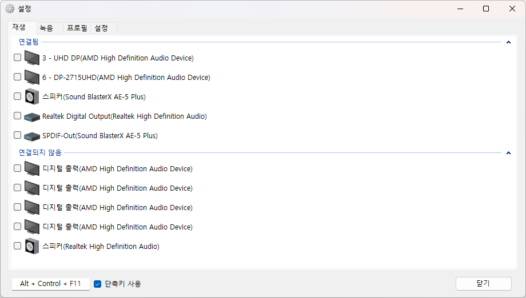Click the monitor icon for 6 - DP-2715UHD
The height and width of the screenshot is (298, 526).
click(32, 77)
